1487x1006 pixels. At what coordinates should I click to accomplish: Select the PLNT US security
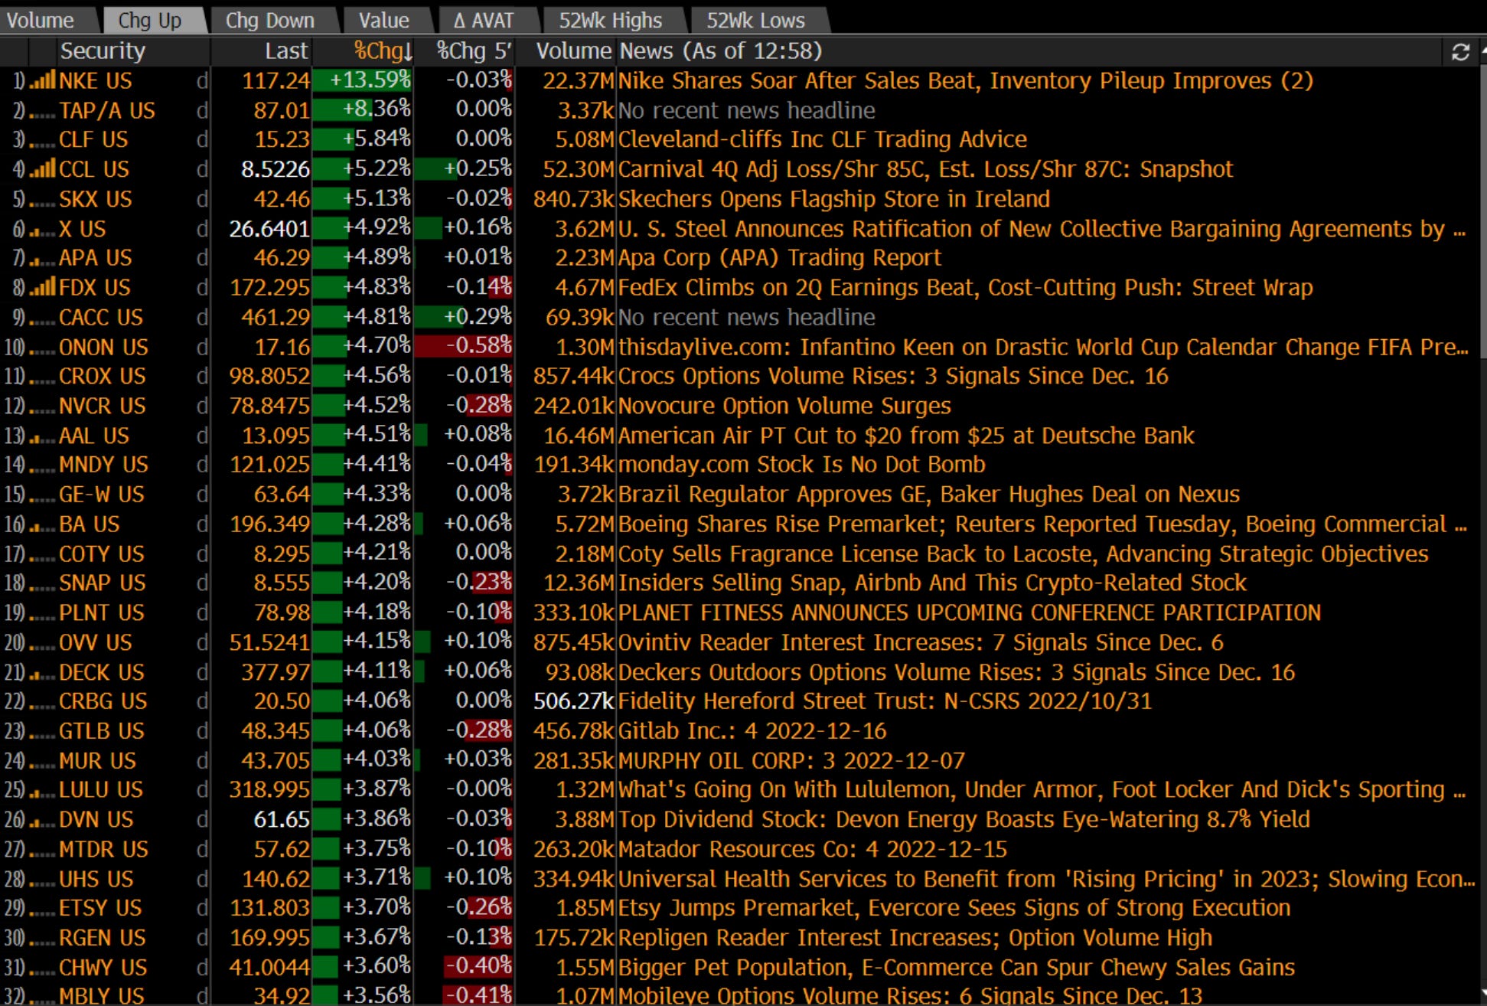pyautogui.click(x=101, y=613)
